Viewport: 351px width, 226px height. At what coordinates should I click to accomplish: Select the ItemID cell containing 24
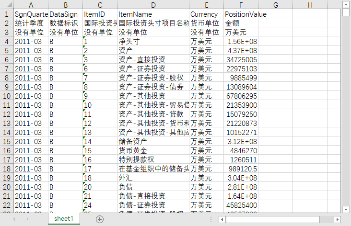tap(100, 205)
